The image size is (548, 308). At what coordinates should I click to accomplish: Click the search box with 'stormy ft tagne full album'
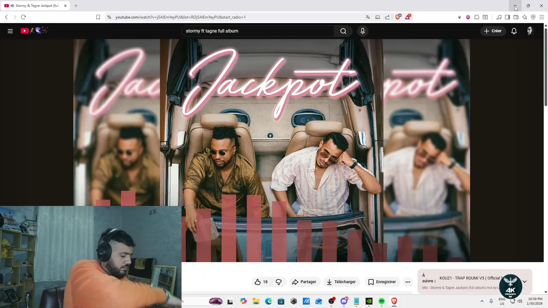coord(258,31)
